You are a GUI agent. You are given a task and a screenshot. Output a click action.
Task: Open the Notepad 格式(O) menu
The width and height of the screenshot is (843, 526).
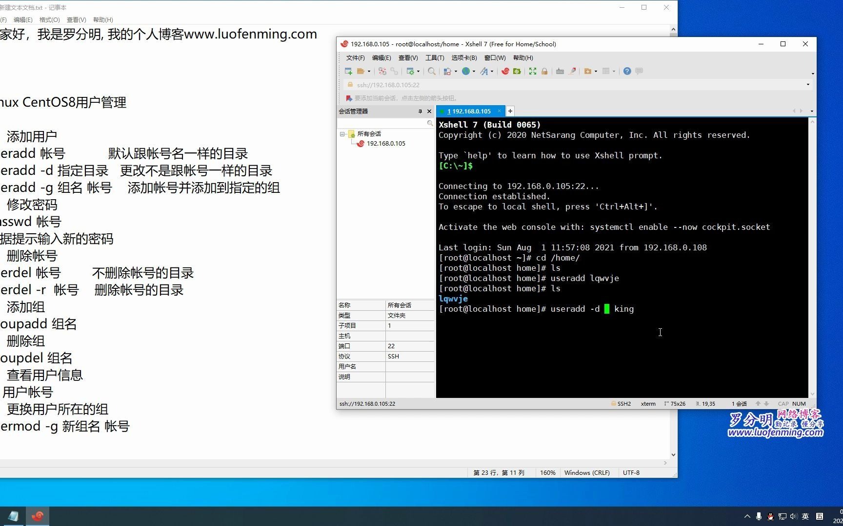tap(49, 20)
